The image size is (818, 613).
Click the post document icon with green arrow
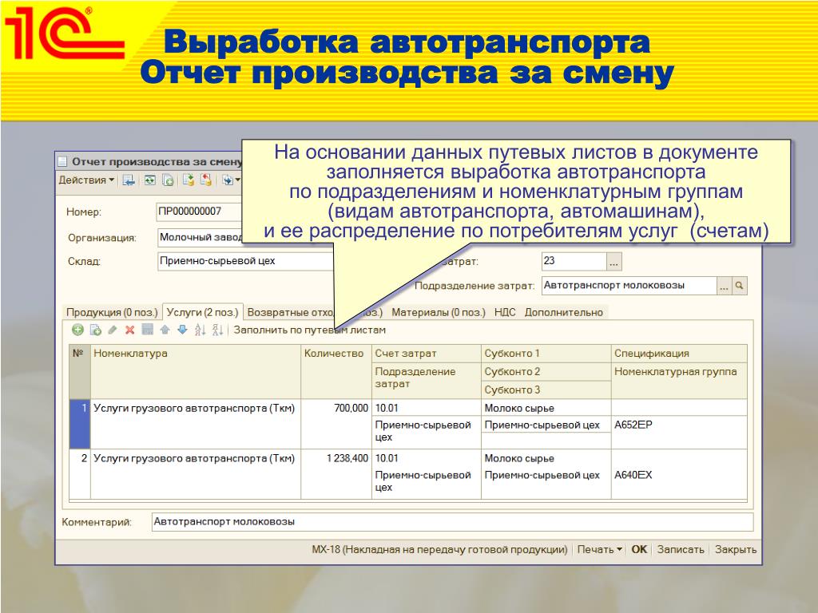pyautogui.click(x=189, y=180)
